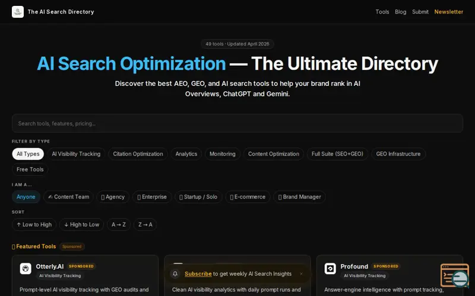Click The AI Search Directory site title
475x296 pixels.
(61, 12)
